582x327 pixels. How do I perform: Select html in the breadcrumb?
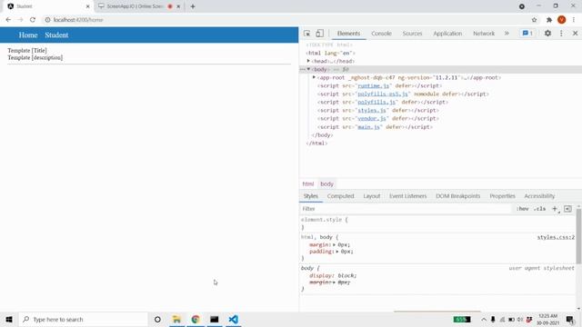pyautogui.click(x=308, y=183)
